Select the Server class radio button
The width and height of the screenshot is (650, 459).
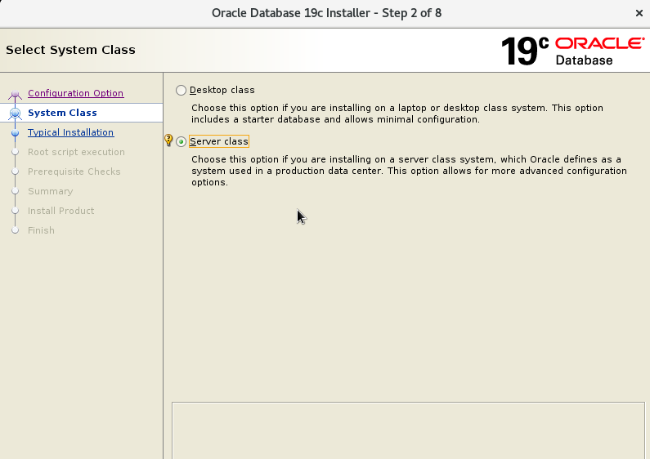[181, 141]
